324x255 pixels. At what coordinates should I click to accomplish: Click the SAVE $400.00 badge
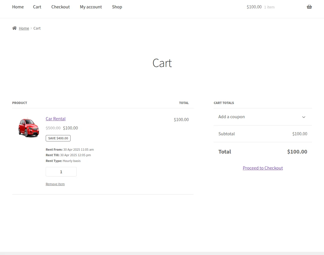(x=58, y=138)
